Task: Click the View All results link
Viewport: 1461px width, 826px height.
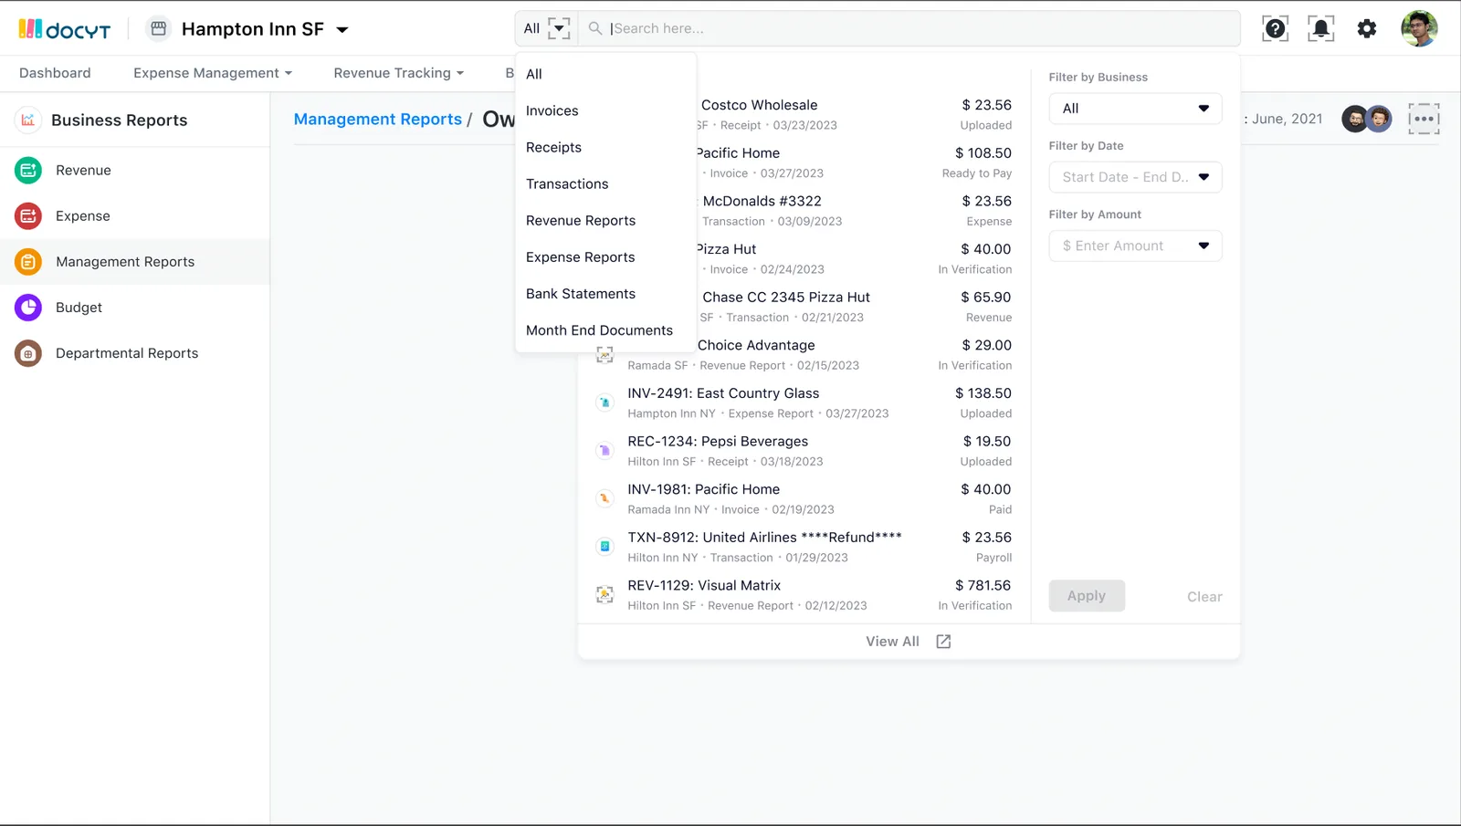Action: [892, 642]
